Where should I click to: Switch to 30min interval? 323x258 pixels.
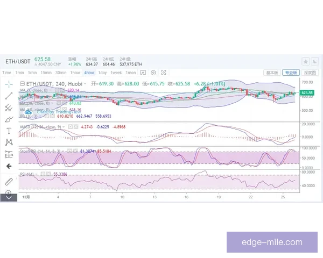(61, 73)
